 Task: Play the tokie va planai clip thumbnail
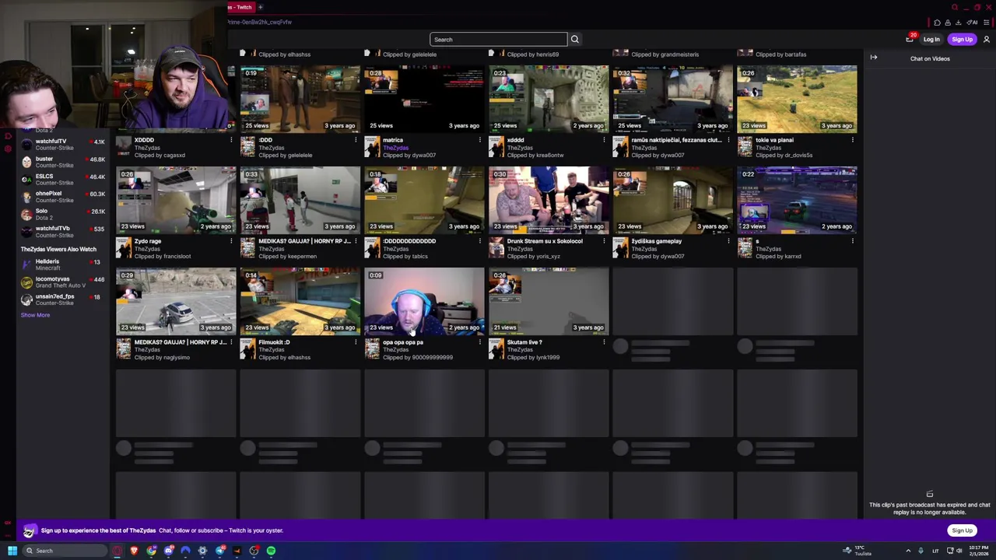[x=797, y=99]
